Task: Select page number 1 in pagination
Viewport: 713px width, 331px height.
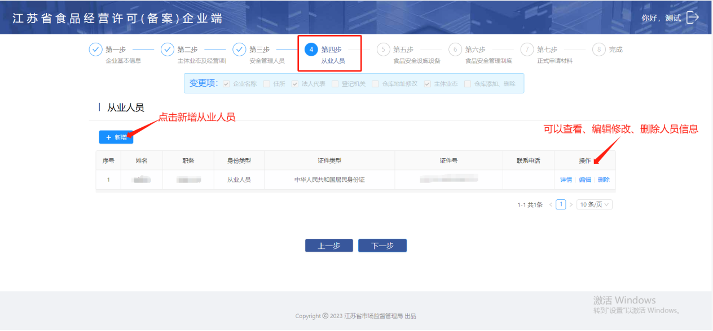Action: (x=561, y=205)
